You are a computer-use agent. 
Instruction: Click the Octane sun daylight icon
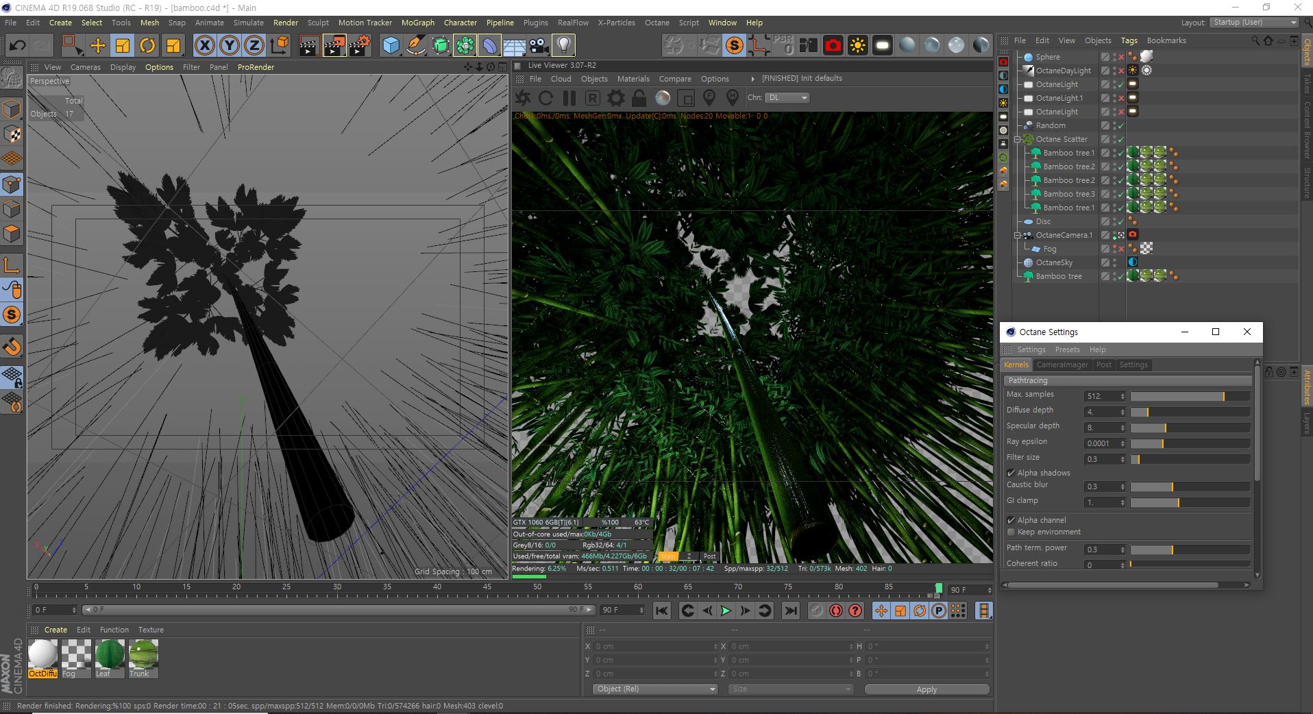(857, 46)
